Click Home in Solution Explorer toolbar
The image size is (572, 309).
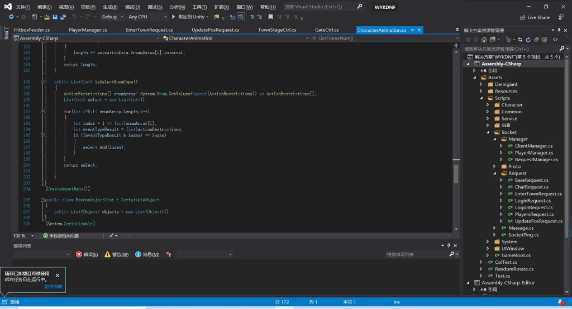(x=484, y=40)
